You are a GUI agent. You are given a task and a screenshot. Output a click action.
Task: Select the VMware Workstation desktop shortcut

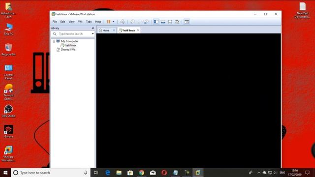click(8, 154)
